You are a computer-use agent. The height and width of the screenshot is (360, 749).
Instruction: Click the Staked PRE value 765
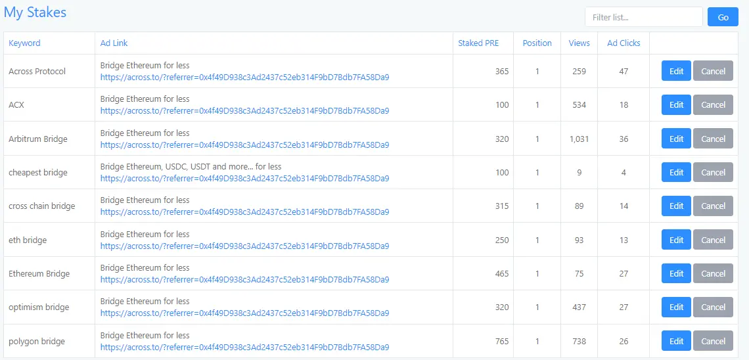click(502, 342)
